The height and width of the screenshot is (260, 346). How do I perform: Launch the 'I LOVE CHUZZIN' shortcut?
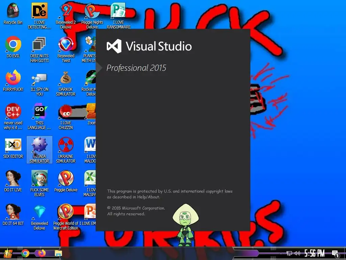click(x=66, y=116)
